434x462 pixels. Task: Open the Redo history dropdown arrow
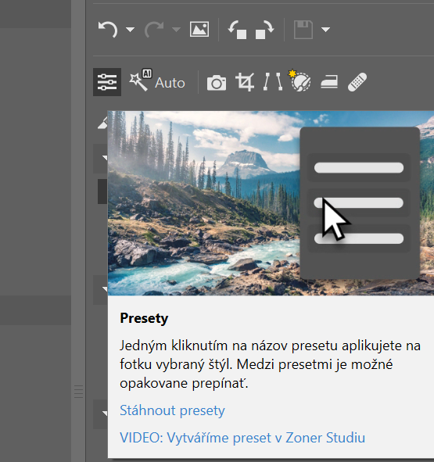[176, 30]
